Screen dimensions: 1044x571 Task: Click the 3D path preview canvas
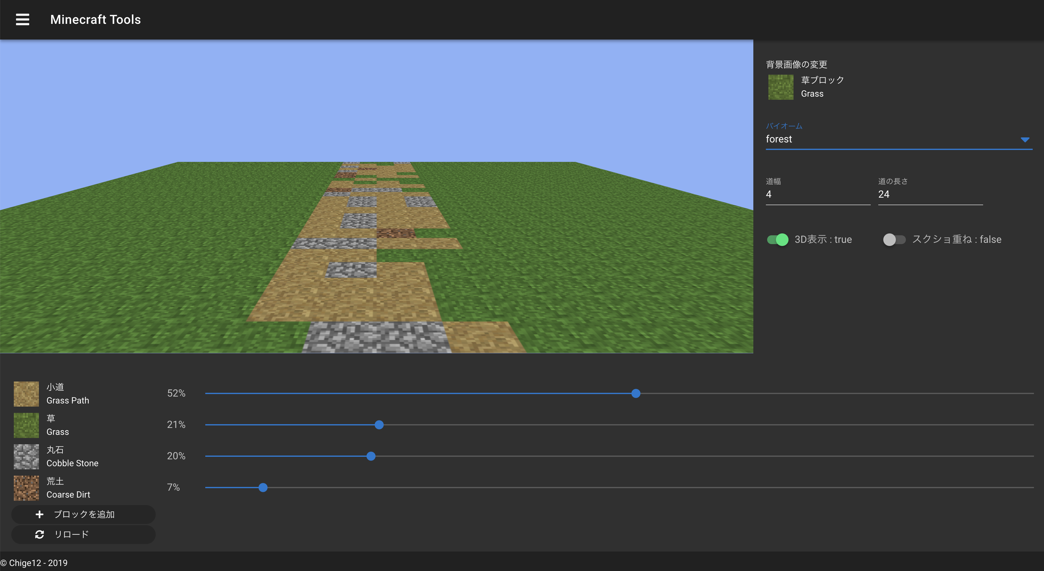click(x=376, y=196)
